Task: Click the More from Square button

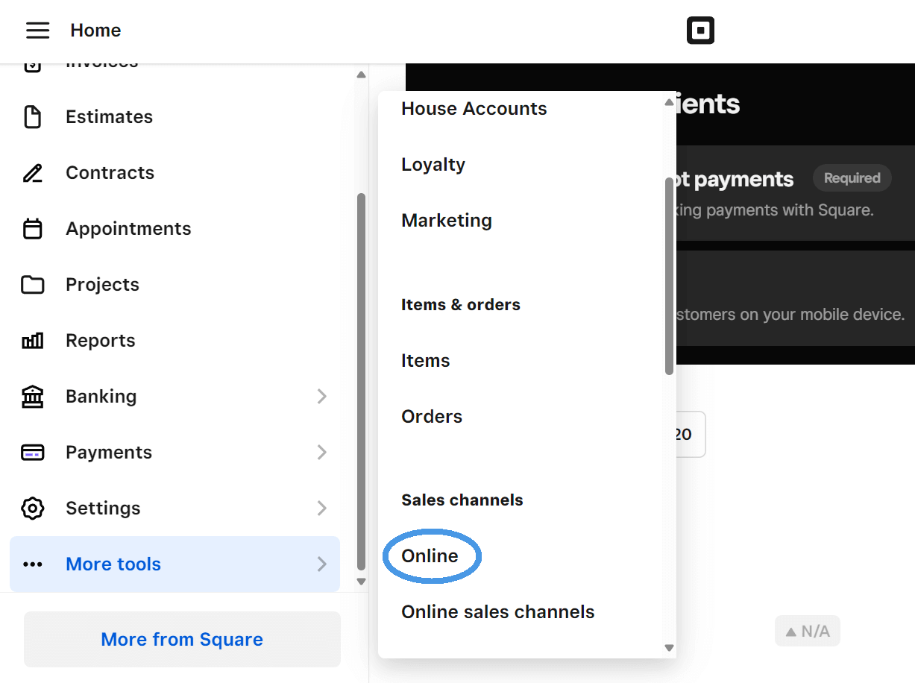Action: tap(181, 639)
